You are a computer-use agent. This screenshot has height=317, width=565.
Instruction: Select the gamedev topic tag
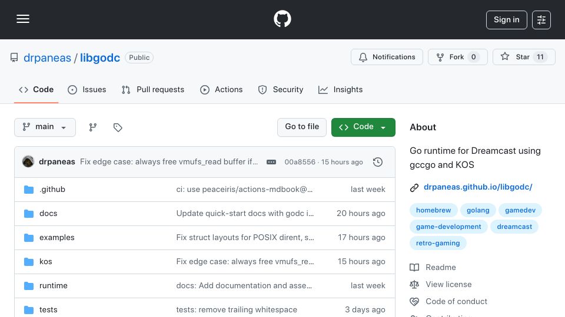(x=520, y=210)
